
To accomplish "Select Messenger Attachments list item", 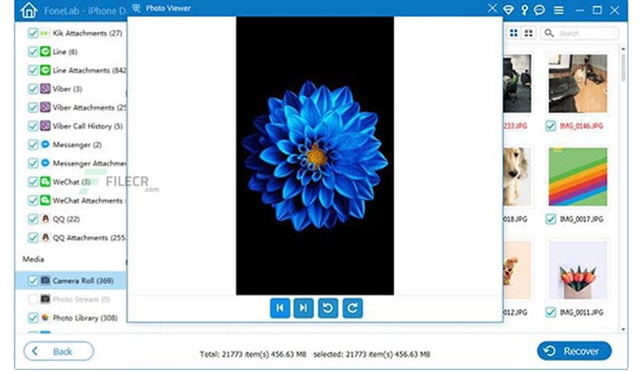I will tap(89, 163).
